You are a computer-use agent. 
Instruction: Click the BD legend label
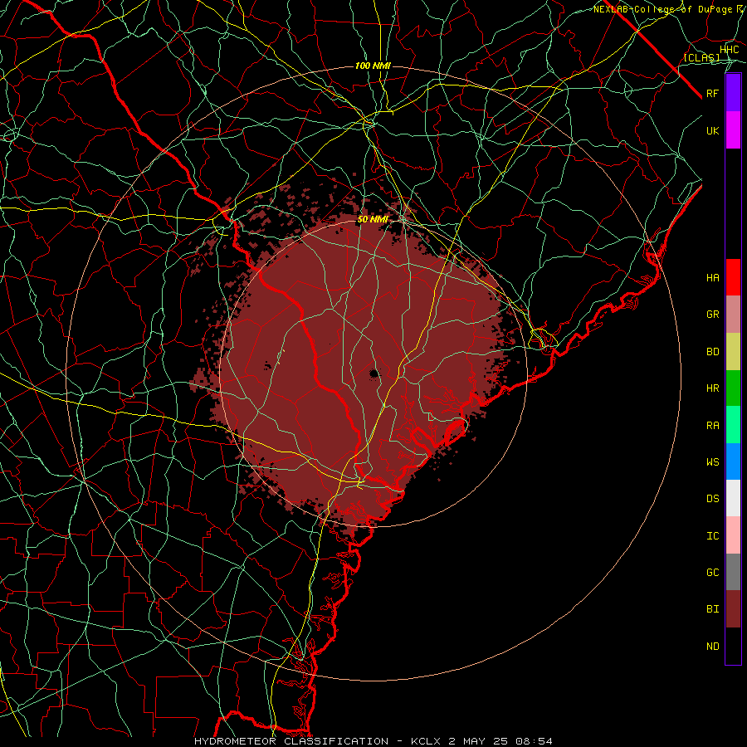(713, 352)
